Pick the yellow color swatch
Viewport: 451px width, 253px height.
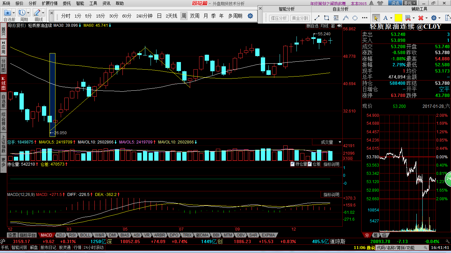(x=398, y=18)
